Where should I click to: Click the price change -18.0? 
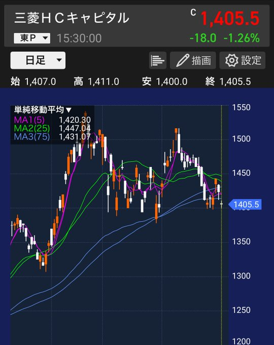203,38
